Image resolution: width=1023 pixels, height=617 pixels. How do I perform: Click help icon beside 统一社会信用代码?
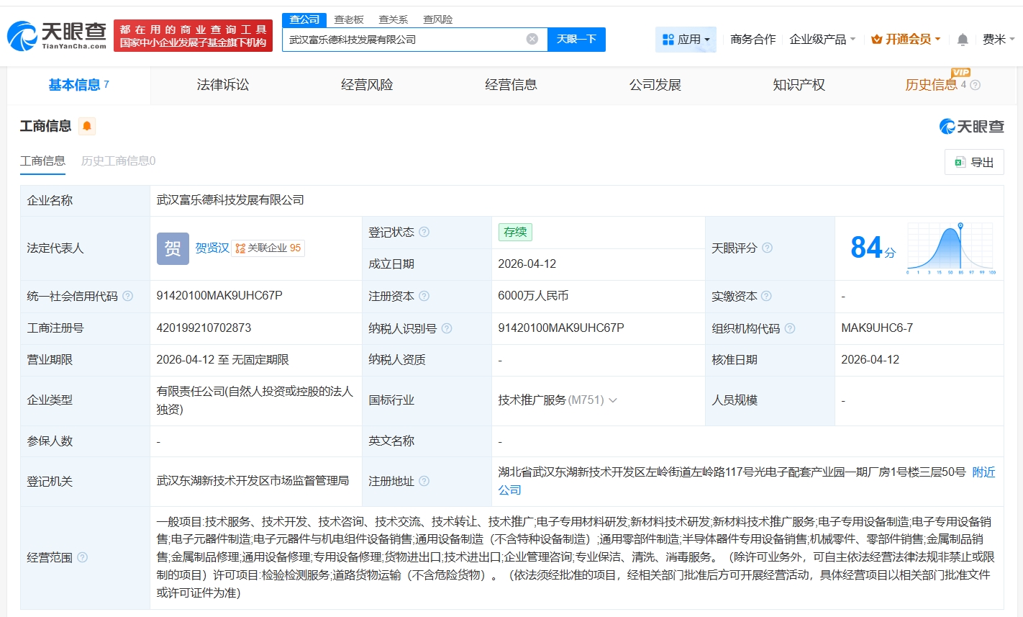pyautogui.click(x=128, y=296)
